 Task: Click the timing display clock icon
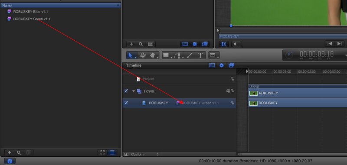[x=289, y=55]
